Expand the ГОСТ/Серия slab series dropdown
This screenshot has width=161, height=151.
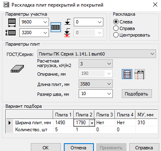97,54
